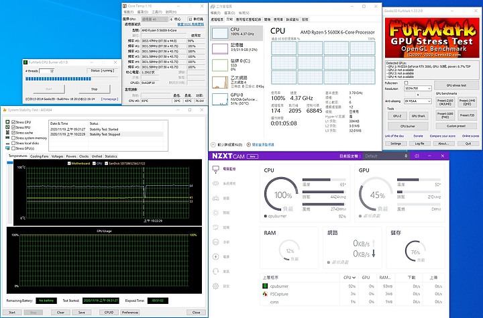Viewport: 483px width, 318px height.
Task: Click the threads input field in CPU Burner
Action: click(x=46, y=71)
